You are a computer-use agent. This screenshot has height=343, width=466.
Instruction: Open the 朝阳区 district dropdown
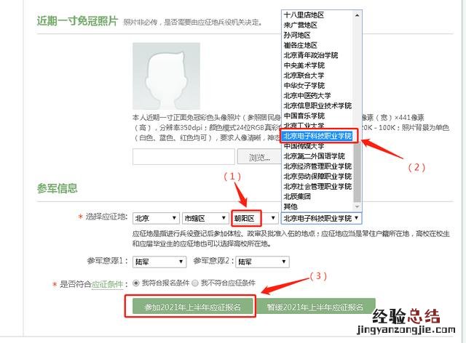pos(255,219)
